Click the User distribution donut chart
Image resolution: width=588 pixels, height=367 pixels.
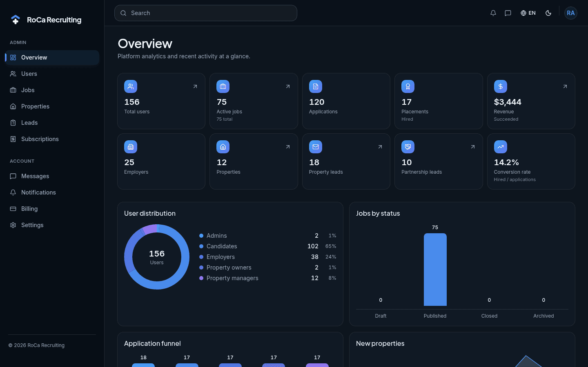coord(157,257)
